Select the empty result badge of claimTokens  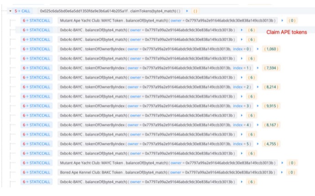[195, 10]
